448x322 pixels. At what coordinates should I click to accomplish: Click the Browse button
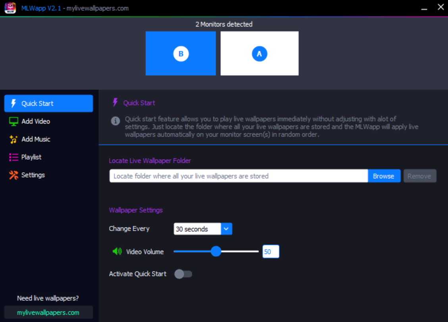pyautogui.click(x=384, y=176)
